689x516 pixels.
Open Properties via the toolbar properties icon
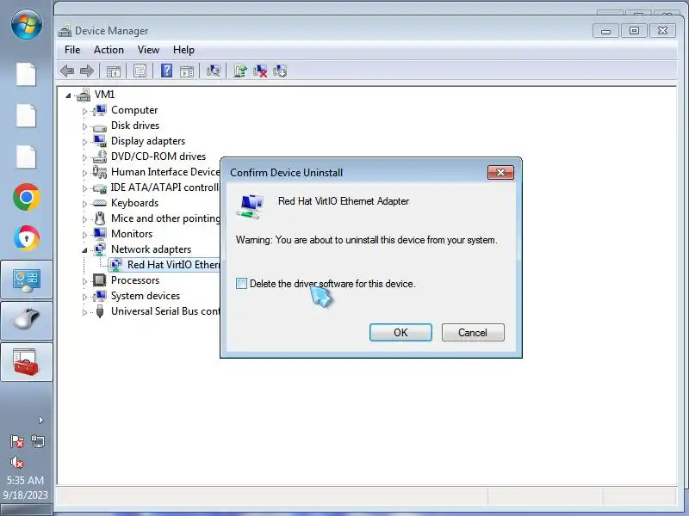pyautogui.click(x=140, y=71)
